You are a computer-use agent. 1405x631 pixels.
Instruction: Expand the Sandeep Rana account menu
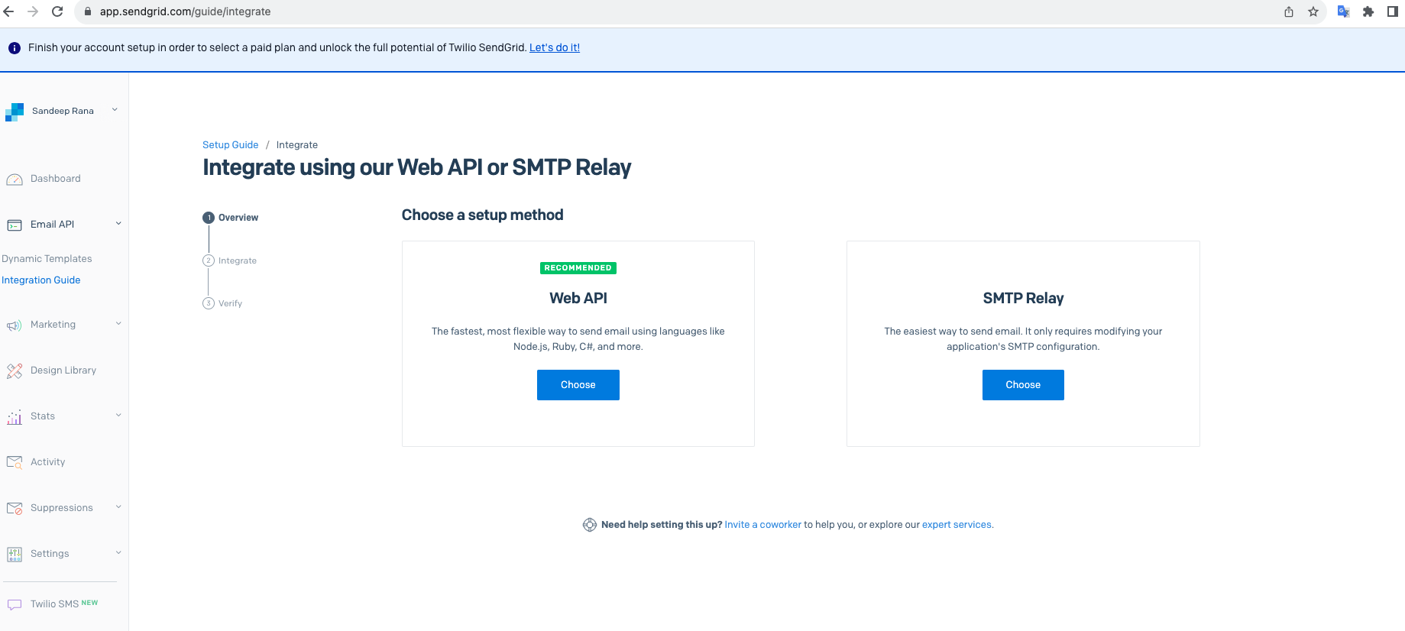[x=115, y=110]
